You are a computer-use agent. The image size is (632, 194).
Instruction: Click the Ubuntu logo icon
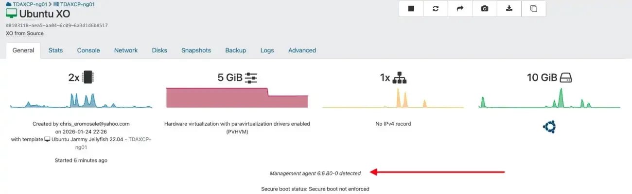point(549,127)
